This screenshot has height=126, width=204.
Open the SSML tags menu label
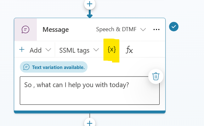click(x=74, y=50)
